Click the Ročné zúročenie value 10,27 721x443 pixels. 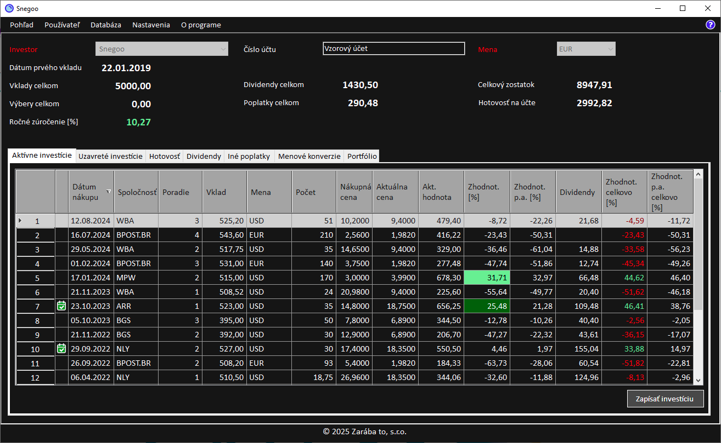[x=138, y=122]
